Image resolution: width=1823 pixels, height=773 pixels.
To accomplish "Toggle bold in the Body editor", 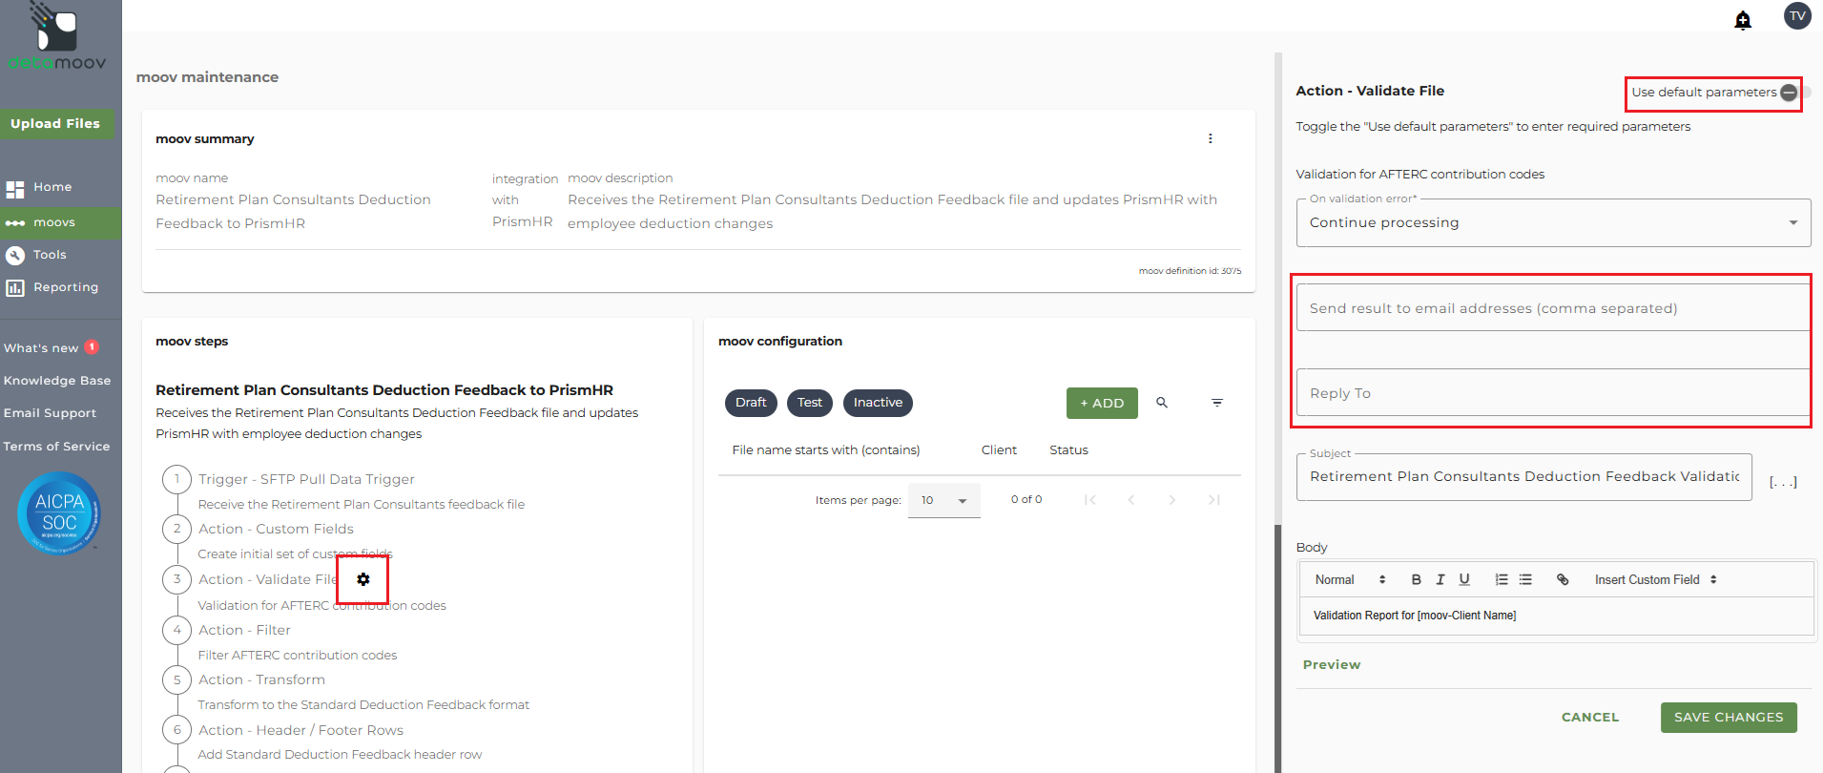I will tap(1417, 579).
